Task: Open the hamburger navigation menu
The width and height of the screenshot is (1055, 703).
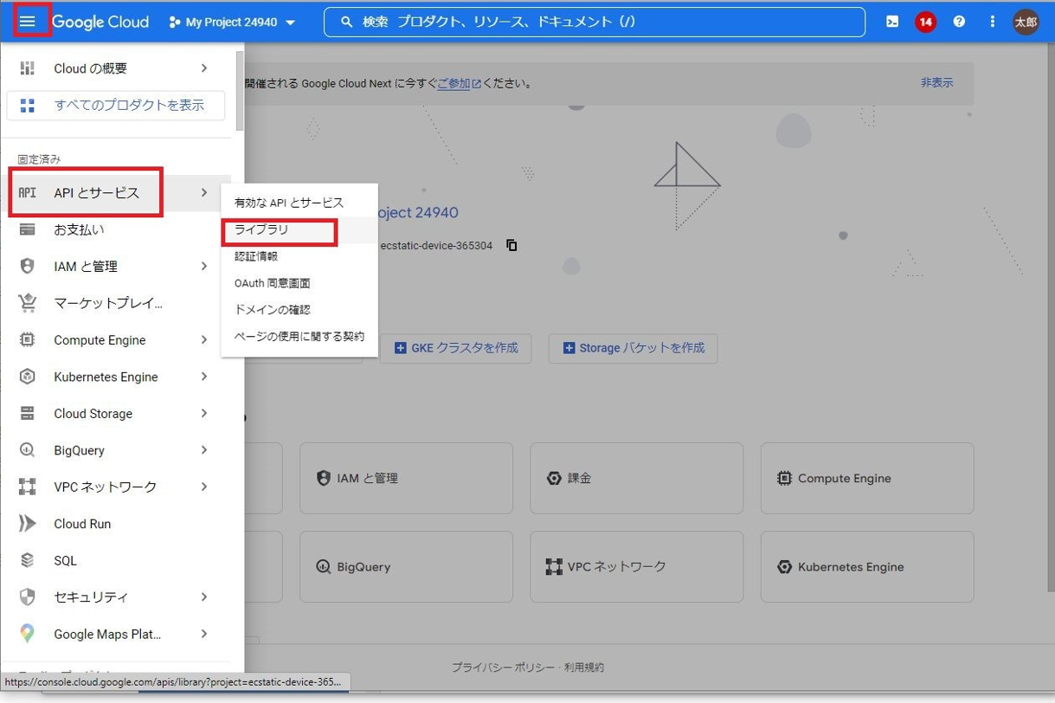Action: (x=28, y=22)
